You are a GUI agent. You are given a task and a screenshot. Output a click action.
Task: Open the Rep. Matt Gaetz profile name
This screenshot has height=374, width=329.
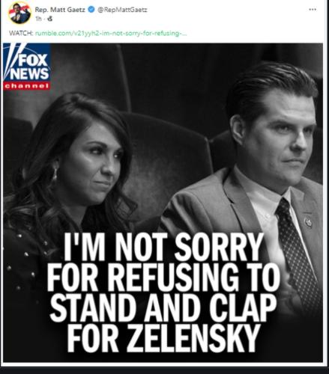(x=60, y=10)
